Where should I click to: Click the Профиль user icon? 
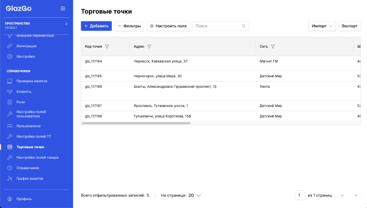pos(9,199)
